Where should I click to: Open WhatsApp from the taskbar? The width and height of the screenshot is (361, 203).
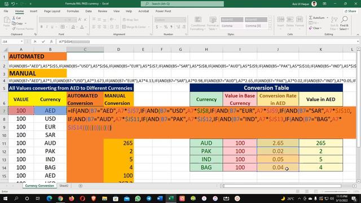click(138, 198)
